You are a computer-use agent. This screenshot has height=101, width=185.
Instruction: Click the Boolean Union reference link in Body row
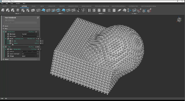17,49
